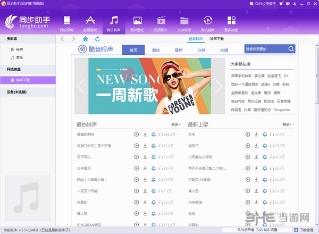Select the 音乐铃声 section
The image size is (319, 234).
(x=114, y=23)
